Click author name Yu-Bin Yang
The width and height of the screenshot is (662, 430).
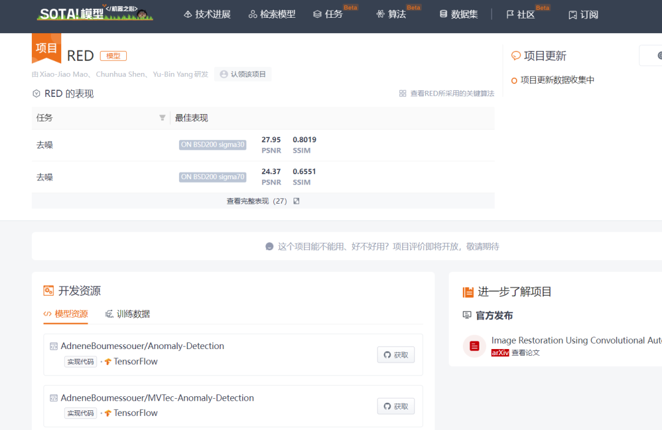pyautogui.click(x=173, y=74)
